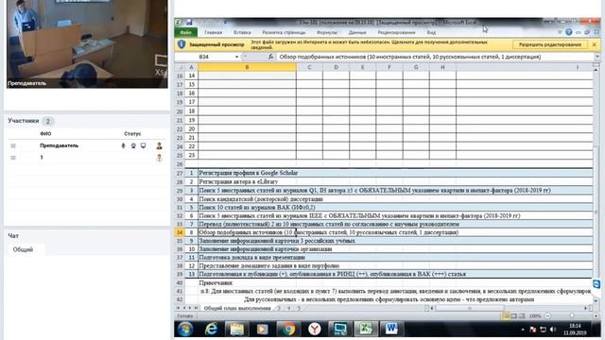Click Normal view button in Excel status bar
605x340 pixels.
pyautogui.click(x=507, y=316)
